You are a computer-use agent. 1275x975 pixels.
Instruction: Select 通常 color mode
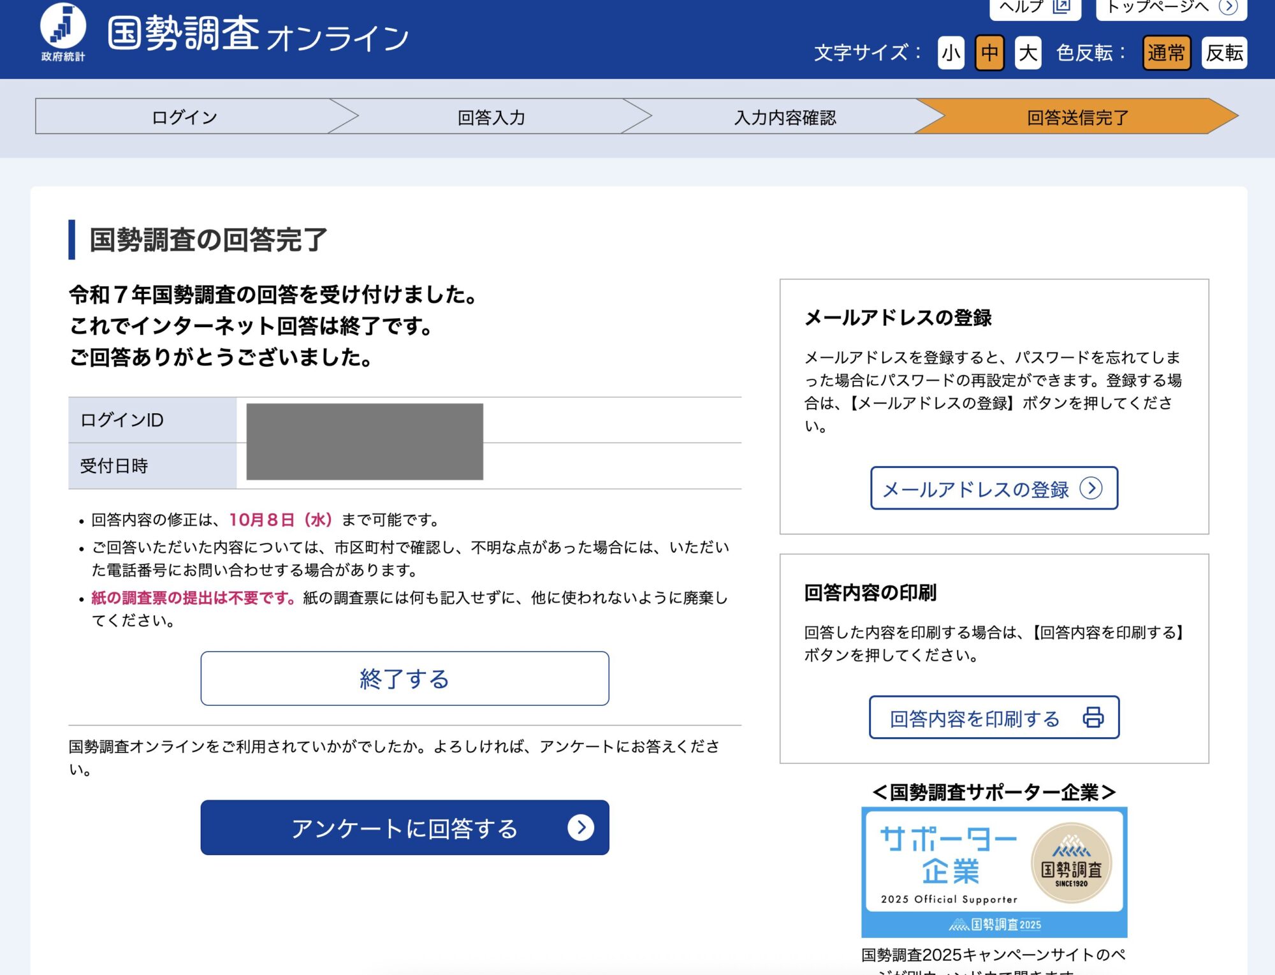[1166, 53]
